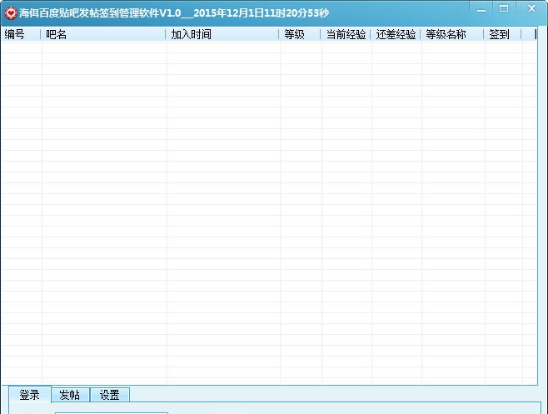
Task: Switch to the 登录 tab
Action: 30,395
